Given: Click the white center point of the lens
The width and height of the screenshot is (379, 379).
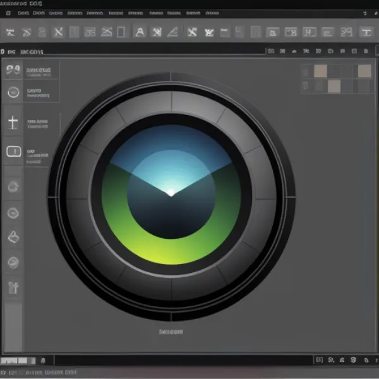Looking at the screenshot, I should click(171, 193).
